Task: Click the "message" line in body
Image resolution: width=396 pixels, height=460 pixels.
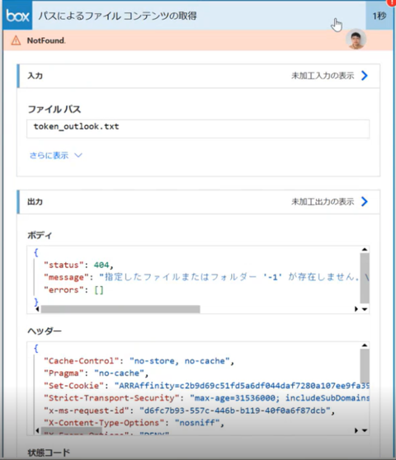Action: [206, 277]
